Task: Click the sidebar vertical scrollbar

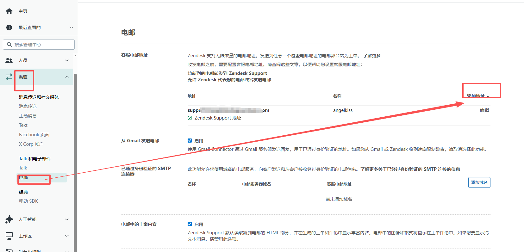Action: point(75,158)
